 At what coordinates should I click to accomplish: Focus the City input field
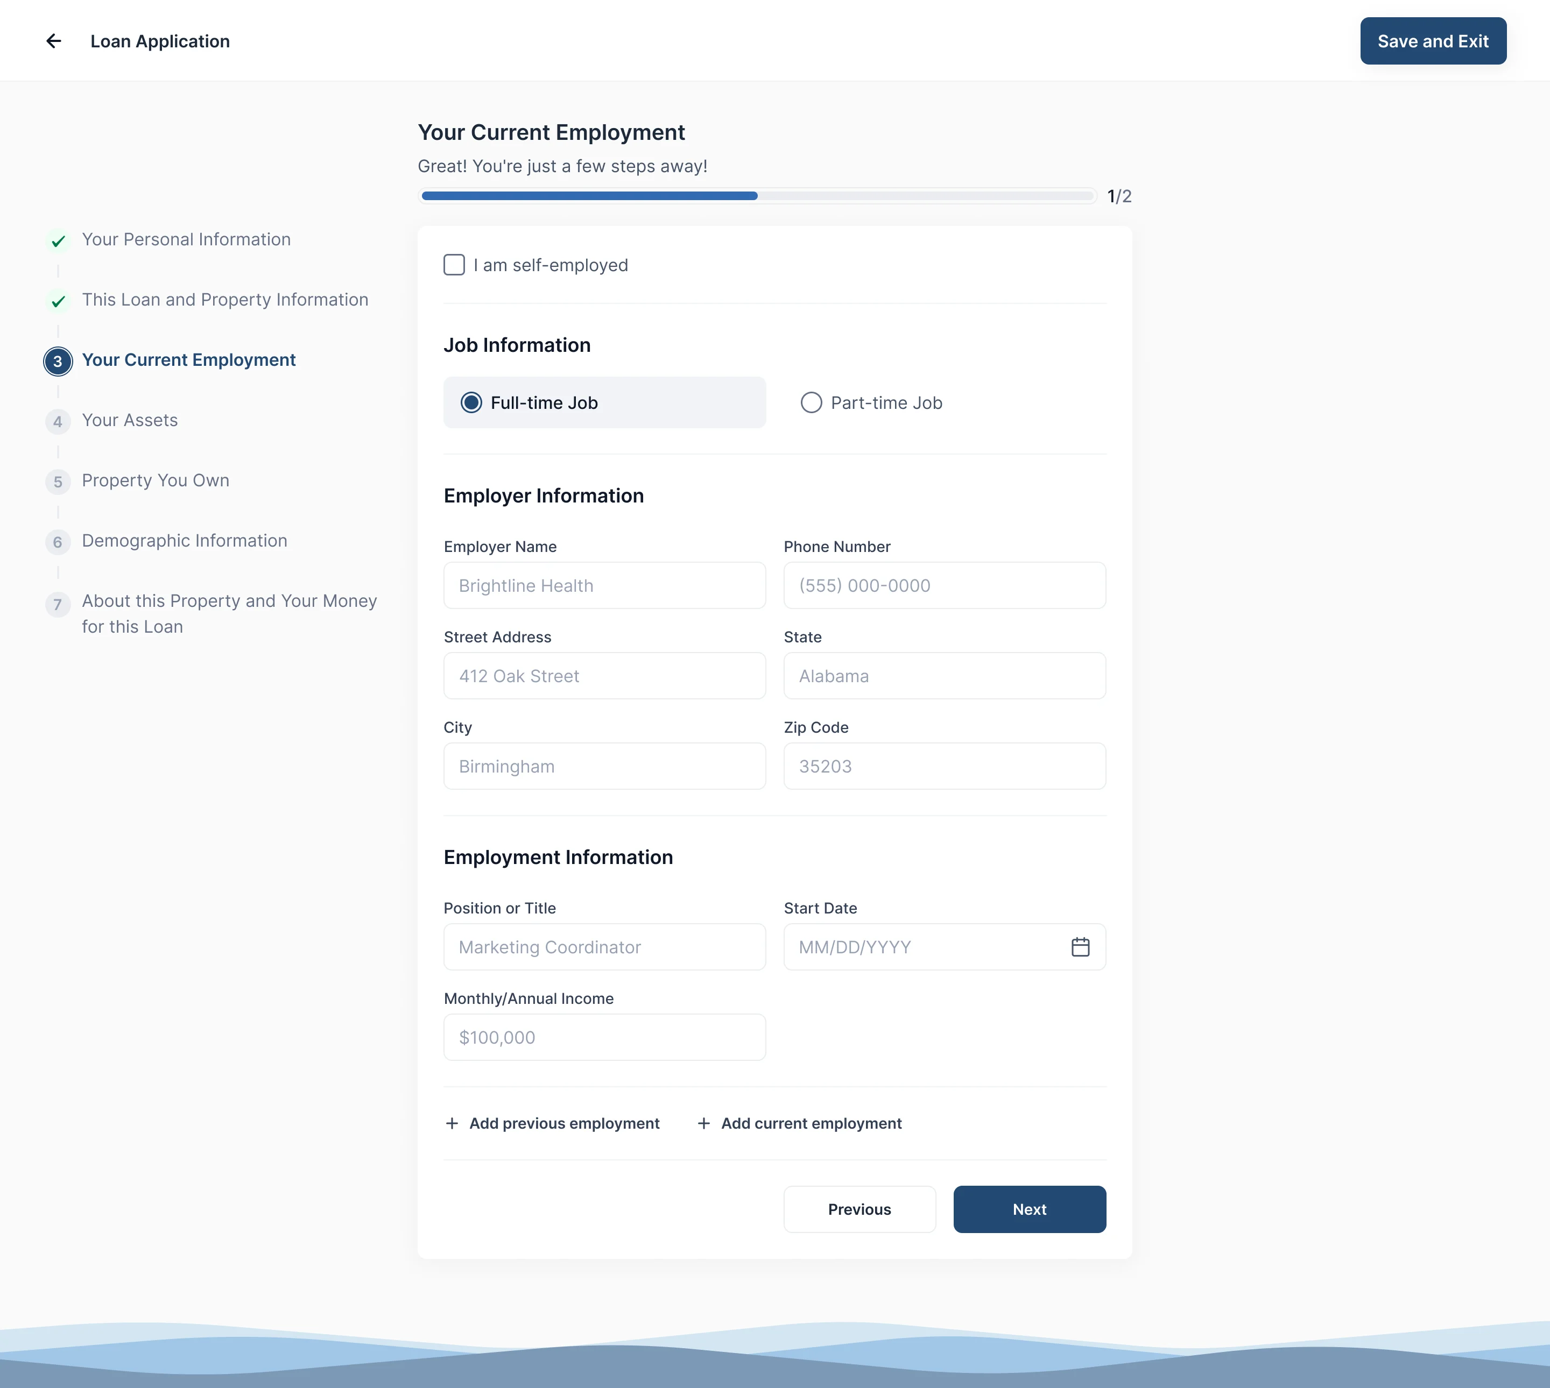(x=604, y=767)
